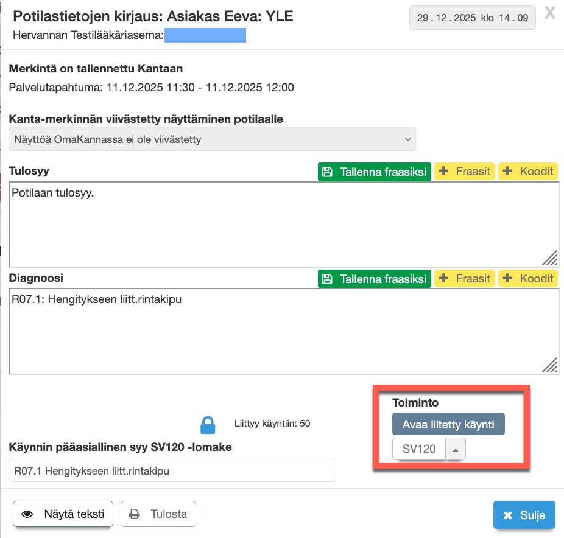
Task: Open Fraasit for the Tulosyy field
Action: pos(465,172)
